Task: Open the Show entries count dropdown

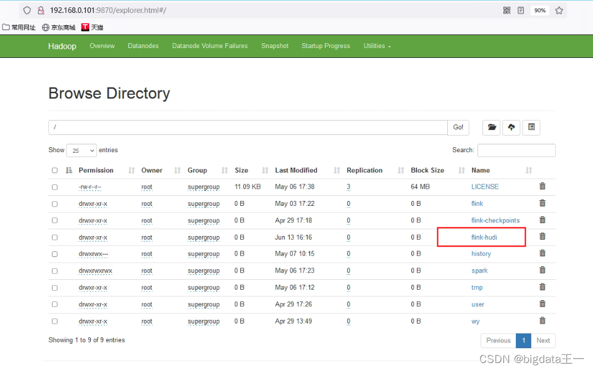Action: click(x=82, y=150)
